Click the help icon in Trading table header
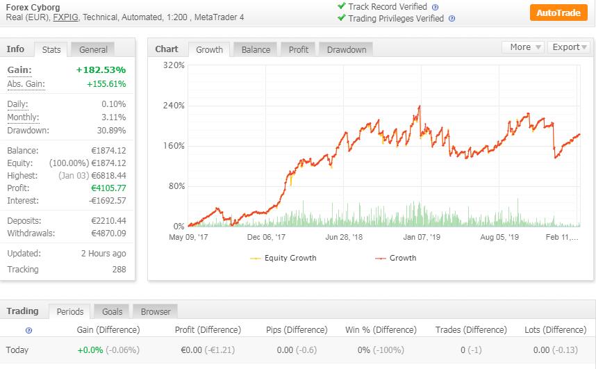 (x=28, y=330)
